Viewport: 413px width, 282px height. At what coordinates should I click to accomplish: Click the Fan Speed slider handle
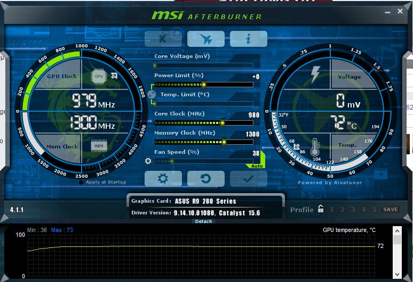(171, 161)
